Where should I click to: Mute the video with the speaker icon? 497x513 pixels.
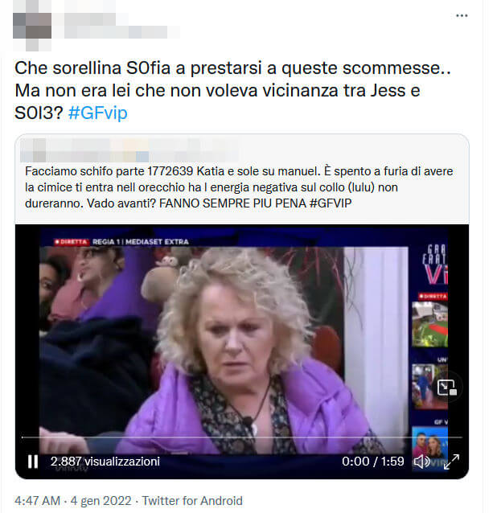[x=421, y=462]
